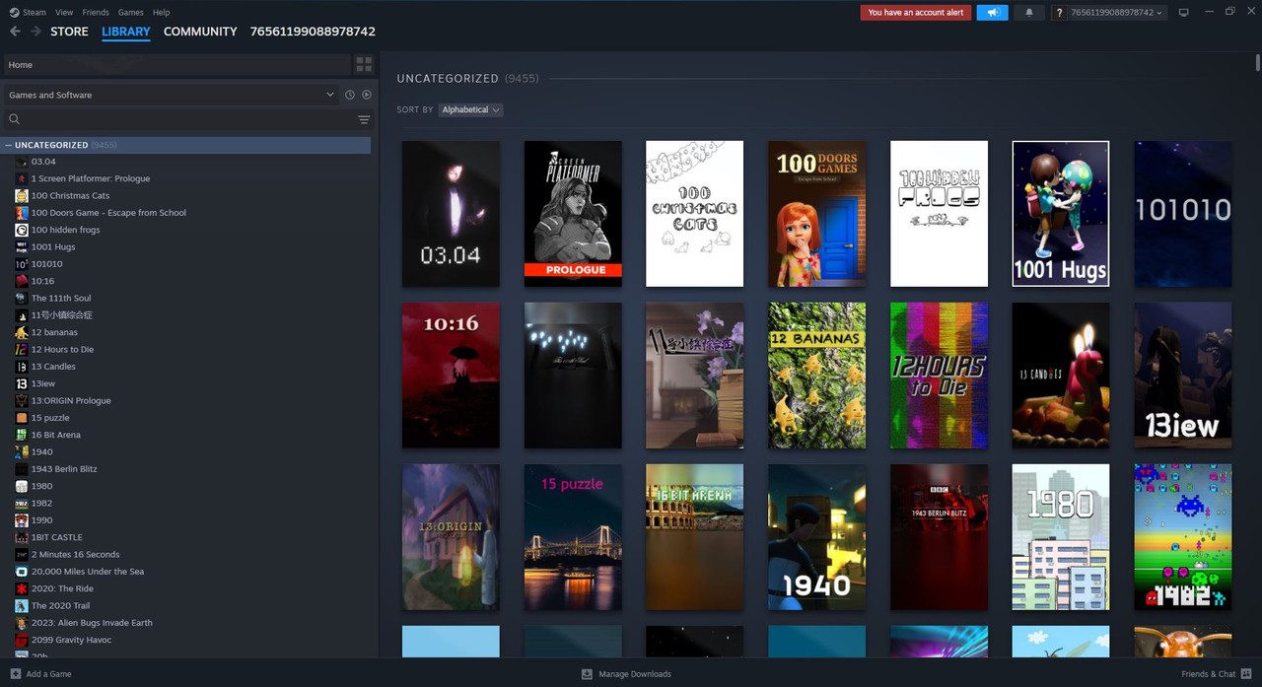Viewport: 1262px width, 687px height.
Task: Switch to the COMMUNITY tab
Action: 200,32
